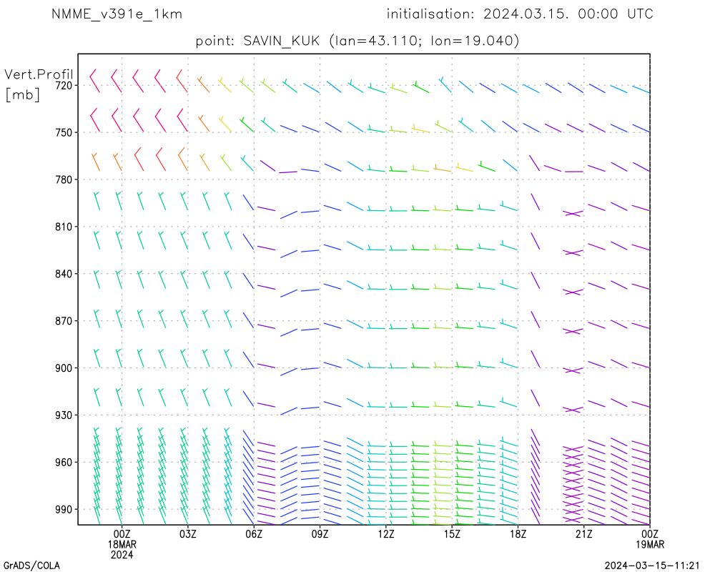Click the 810 pressure level label
This screenshot has width=715, height=572.
click(64, 227)
